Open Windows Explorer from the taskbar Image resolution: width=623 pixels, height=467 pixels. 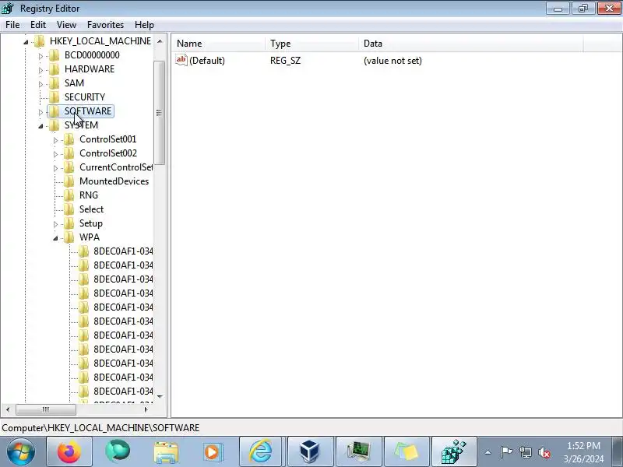tap(166, 452)
